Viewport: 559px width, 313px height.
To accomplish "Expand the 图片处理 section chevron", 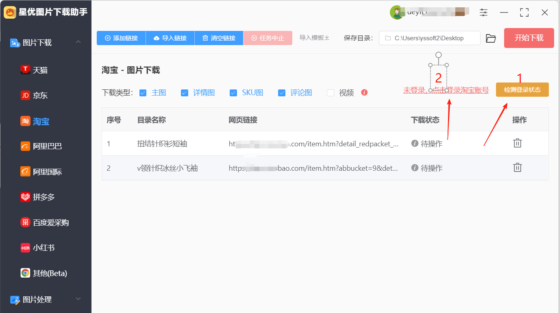I will click(x=78, y=299).
